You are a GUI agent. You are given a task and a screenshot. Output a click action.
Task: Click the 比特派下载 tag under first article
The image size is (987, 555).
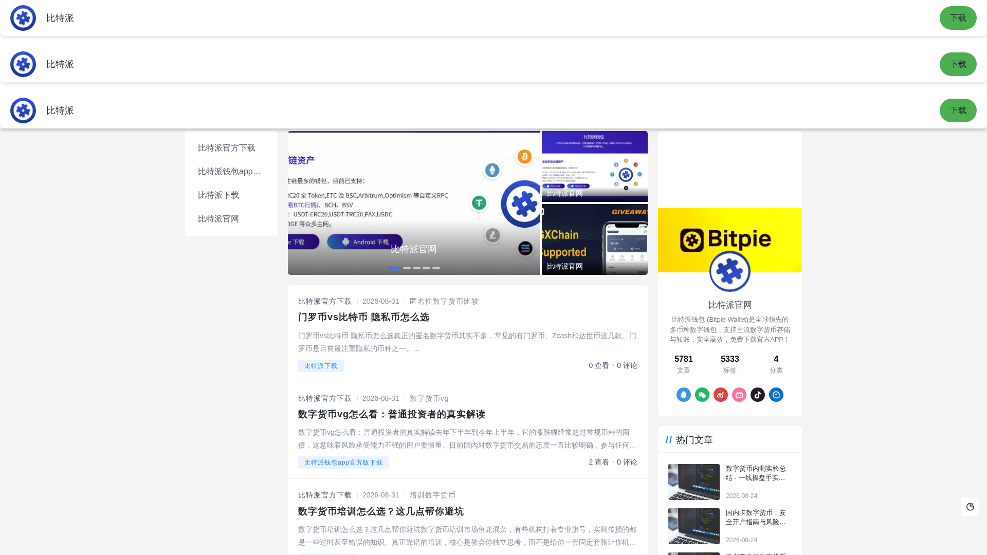[321, 366]
